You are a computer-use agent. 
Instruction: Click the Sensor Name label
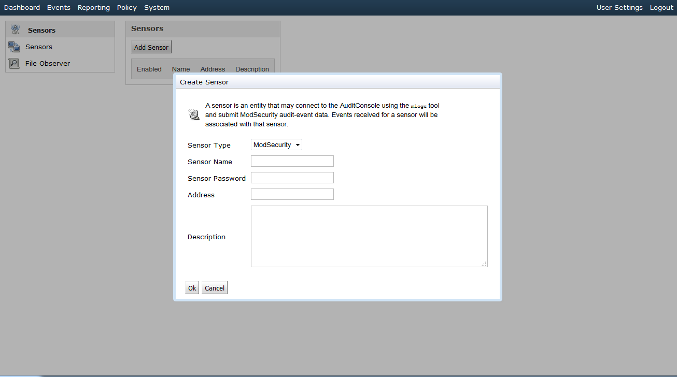coord(210,162)
